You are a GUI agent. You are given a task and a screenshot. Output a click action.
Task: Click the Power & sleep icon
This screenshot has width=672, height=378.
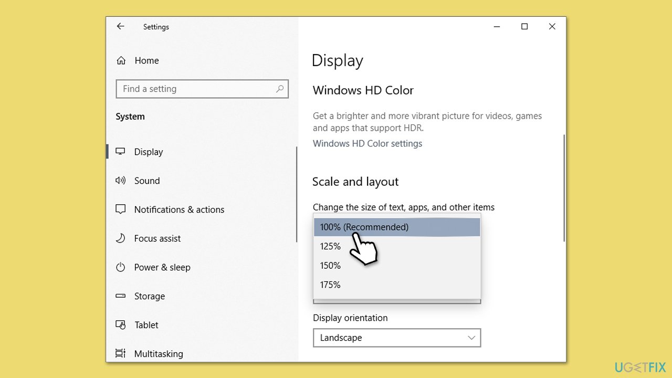121,267
